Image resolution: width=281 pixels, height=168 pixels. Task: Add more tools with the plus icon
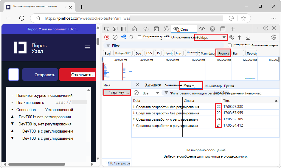coord(233,29)
